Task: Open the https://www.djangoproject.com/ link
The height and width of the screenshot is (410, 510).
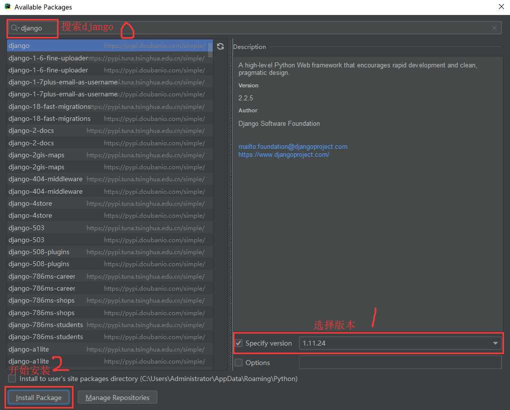Action: pos(283,155)
